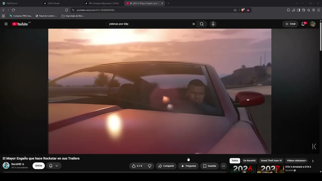Show next filter chips with right arrow
322x181 pixels.
tap(313, 161)
